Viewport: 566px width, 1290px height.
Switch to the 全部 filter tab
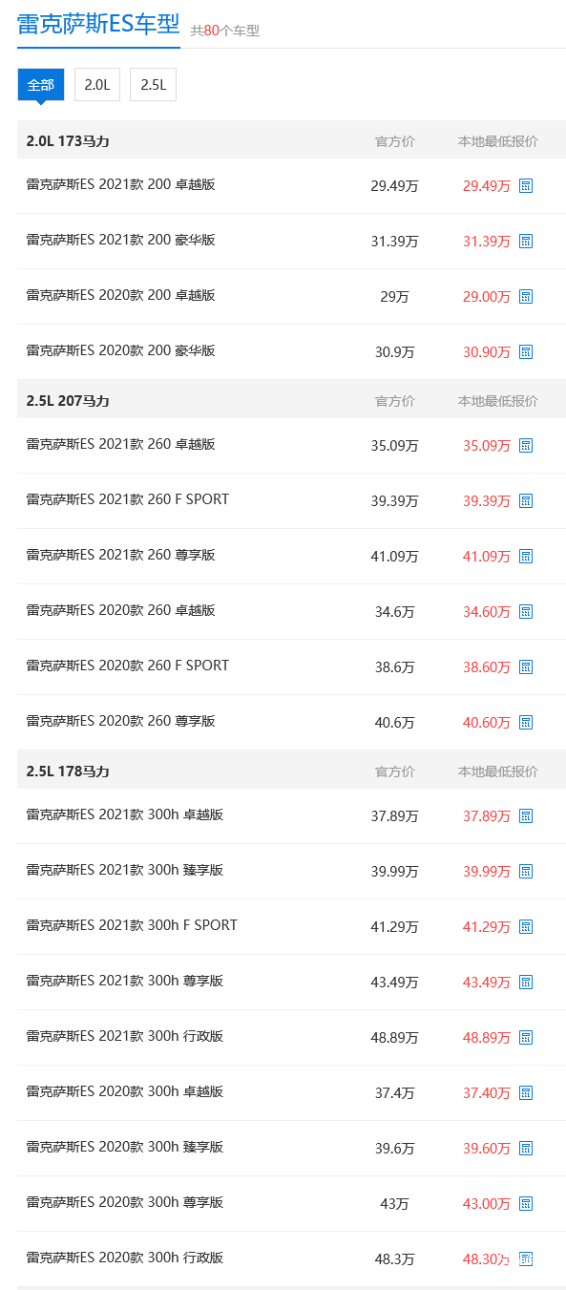pos(39,84)
